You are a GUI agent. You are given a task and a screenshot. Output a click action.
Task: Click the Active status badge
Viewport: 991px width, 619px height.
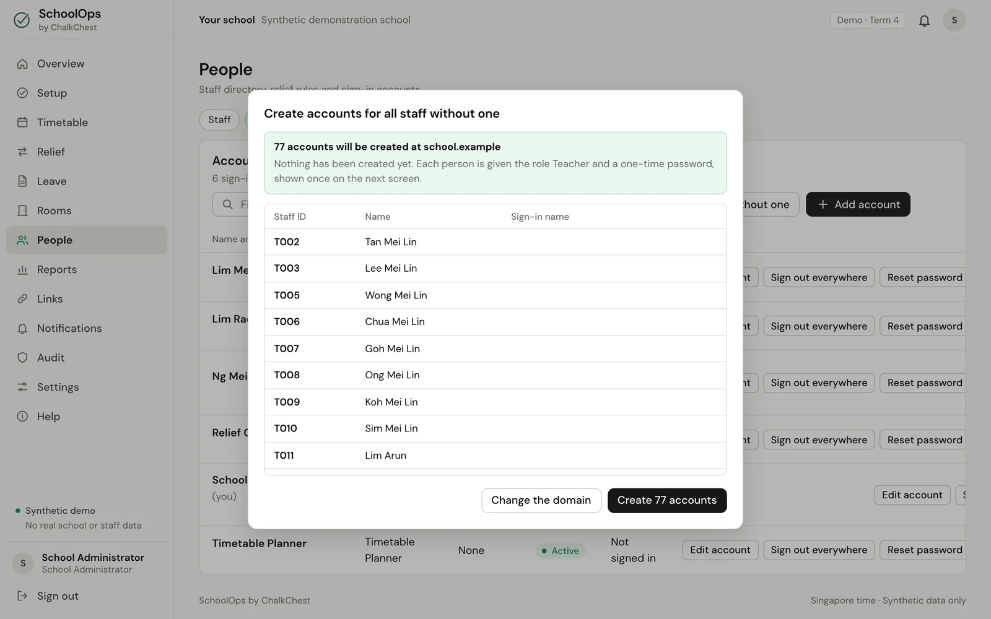point(561,551)
